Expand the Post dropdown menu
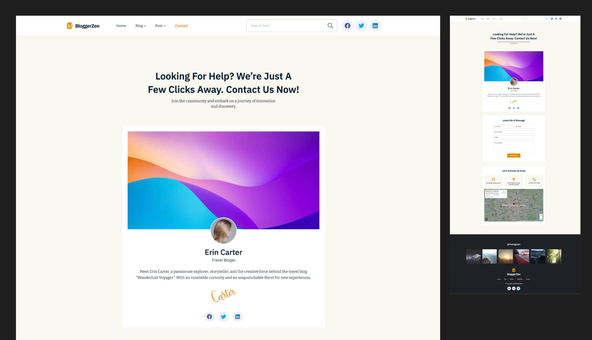This screenshot has width=592, height=340. [x=160, y=26]
